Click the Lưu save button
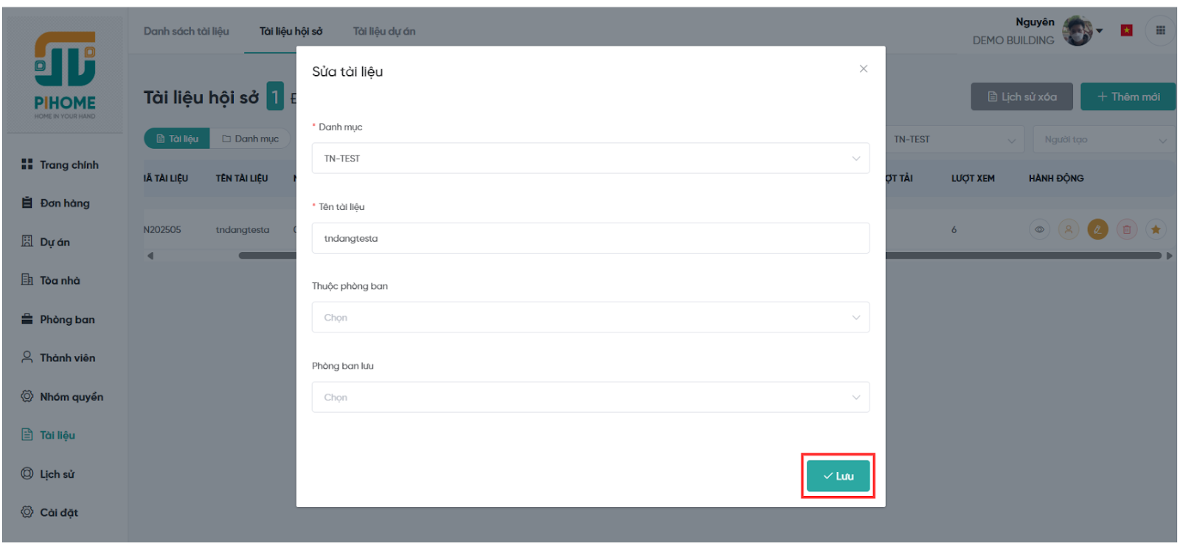Viewport: 1180px width, 547px height. point(838,476)
